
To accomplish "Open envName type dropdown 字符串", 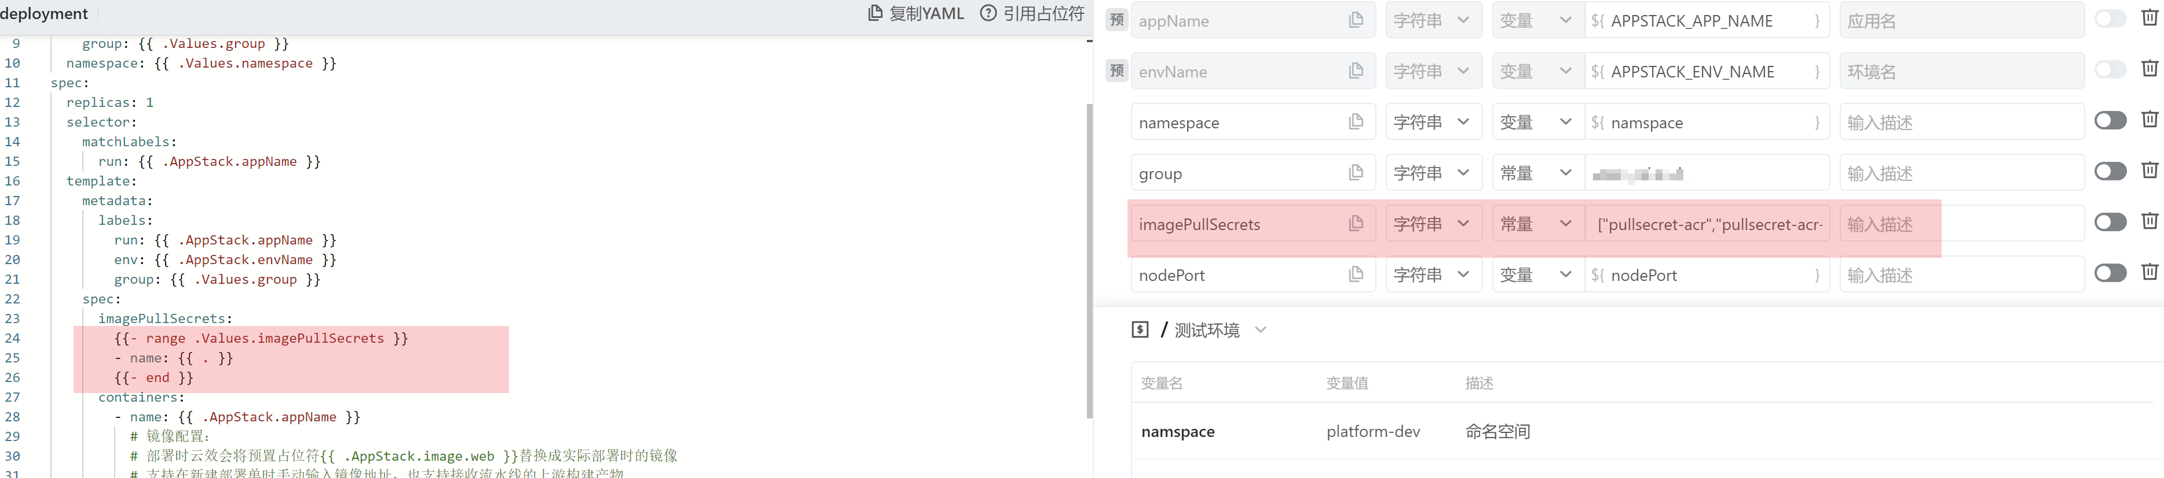I will point(1433,71).
